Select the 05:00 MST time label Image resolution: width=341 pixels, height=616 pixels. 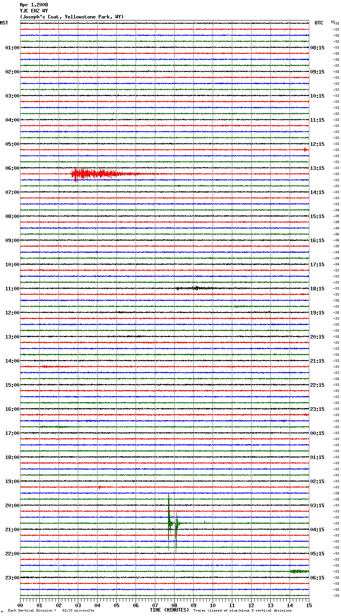pyautogui.click(x=12, y=144)
